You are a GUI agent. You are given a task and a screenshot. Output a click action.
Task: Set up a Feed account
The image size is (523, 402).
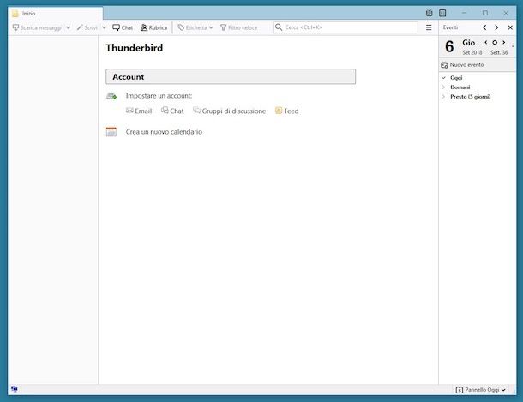click(287, 111)
